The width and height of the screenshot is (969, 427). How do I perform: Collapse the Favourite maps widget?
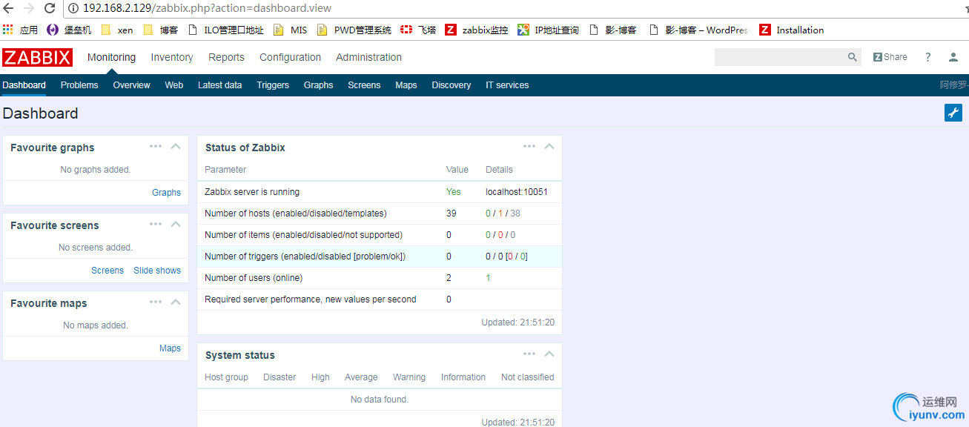tap(176, 302)
